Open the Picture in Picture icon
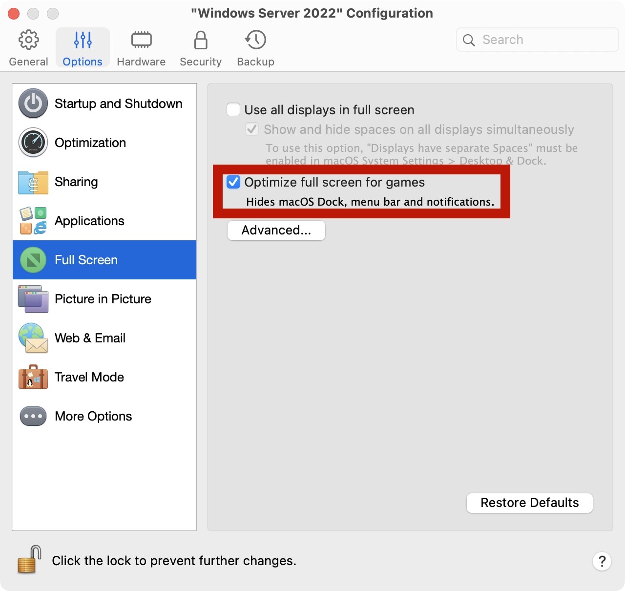This screenshot has height=591, width=625. pyautogui.click(x=33, y=299)
